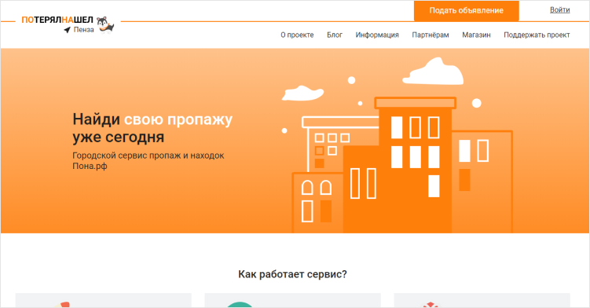The image size is (590, 308).
Task: Click the ПотерялНашел logo text
Action: (57, 20)
